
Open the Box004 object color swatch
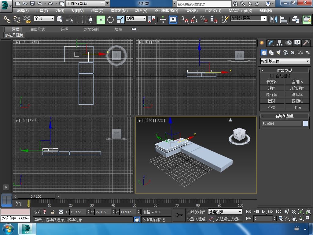click(x=305, y=124)
